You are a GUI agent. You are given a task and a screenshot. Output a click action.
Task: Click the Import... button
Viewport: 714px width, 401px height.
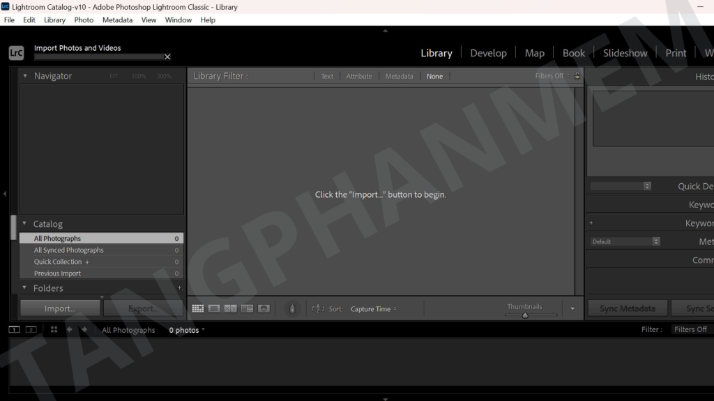[x=60, y=308]
